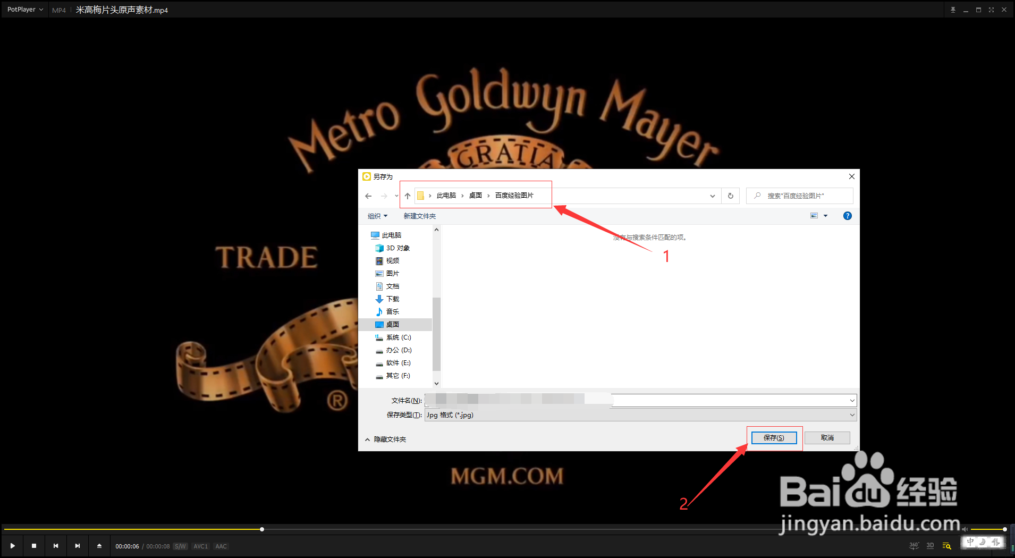Close the 另存为 dialog
1015x558 pixels.
(x=852, y=176)
